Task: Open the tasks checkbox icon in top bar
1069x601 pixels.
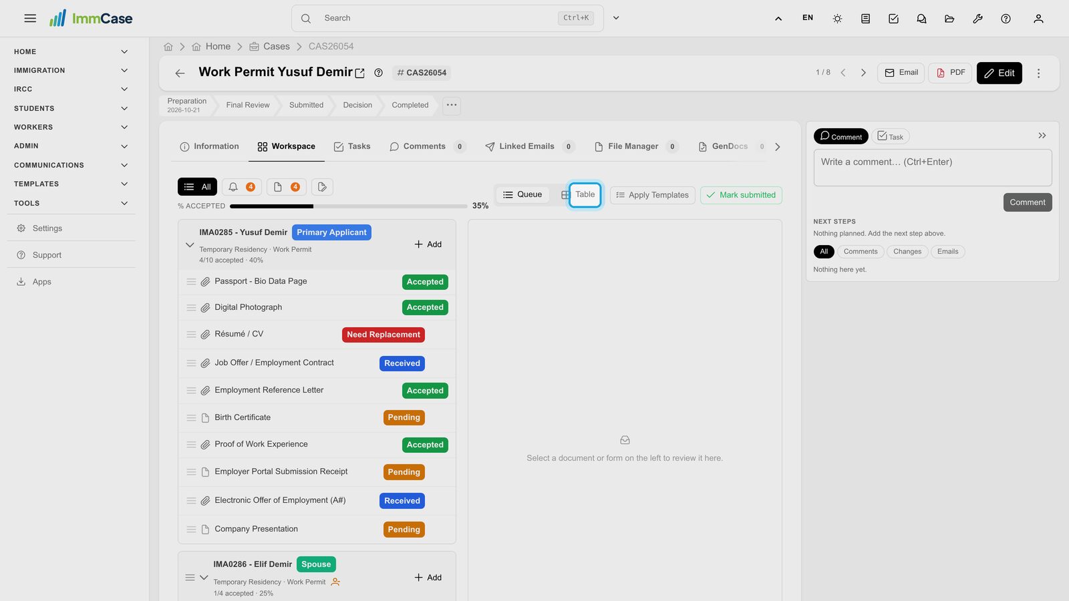Action: pyautogui.click(x=893, y=19)
